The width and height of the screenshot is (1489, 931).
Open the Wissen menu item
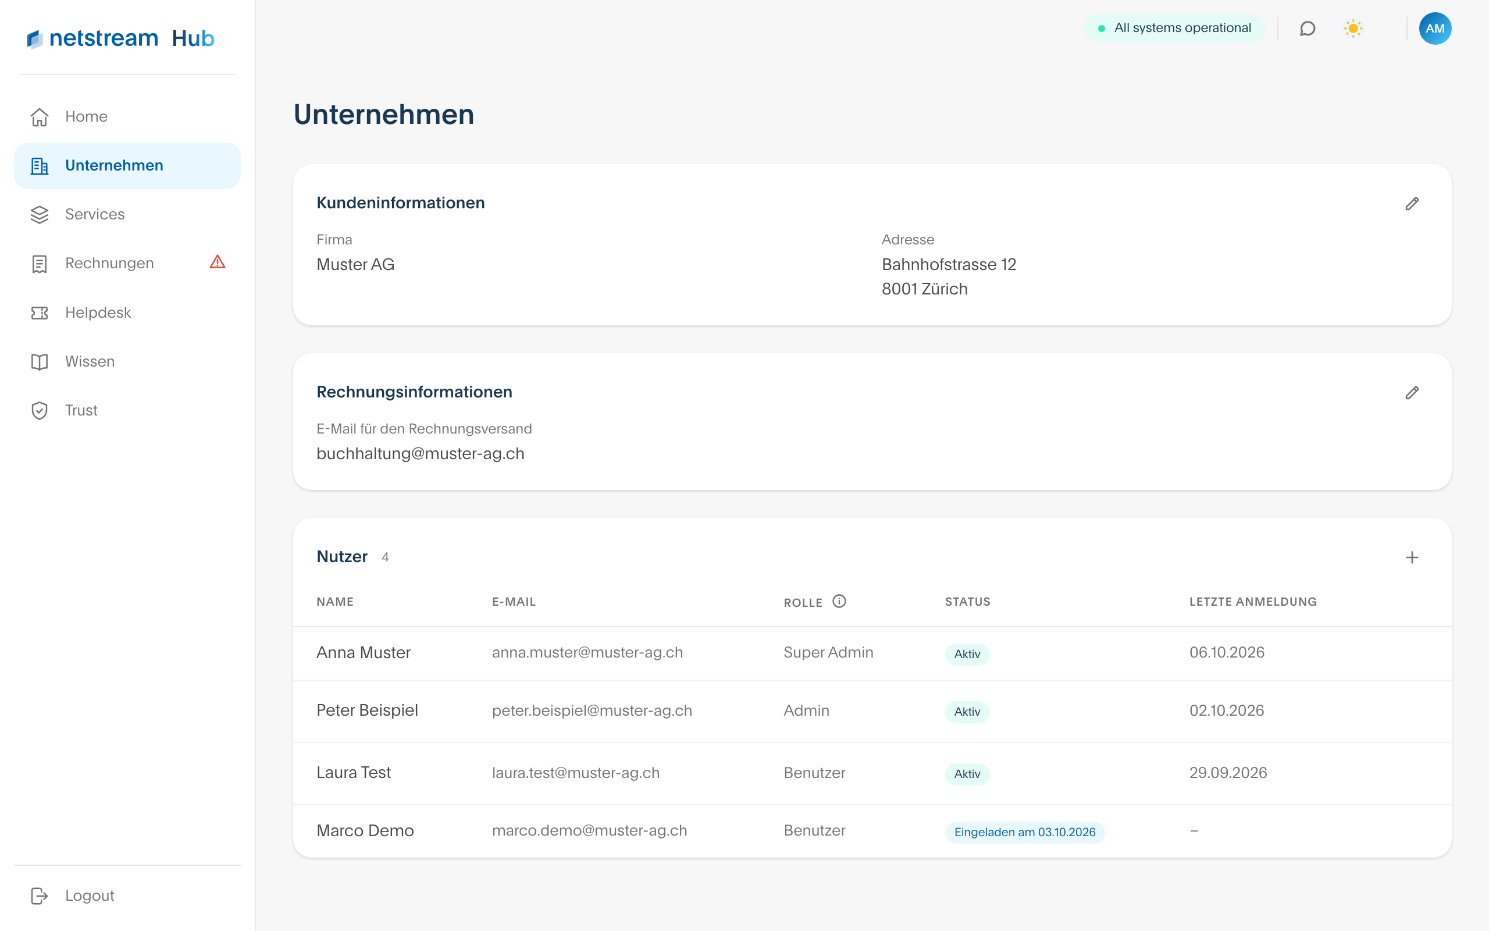pos(127,361)
